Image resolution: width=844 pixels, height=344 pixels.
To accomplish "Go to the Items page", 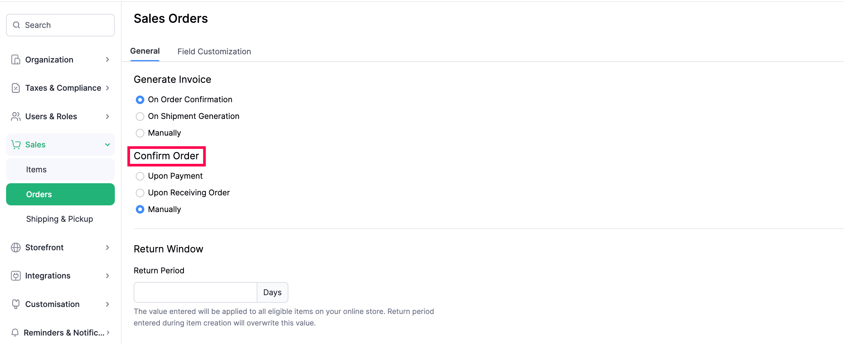I will click(x=36, y=169).
